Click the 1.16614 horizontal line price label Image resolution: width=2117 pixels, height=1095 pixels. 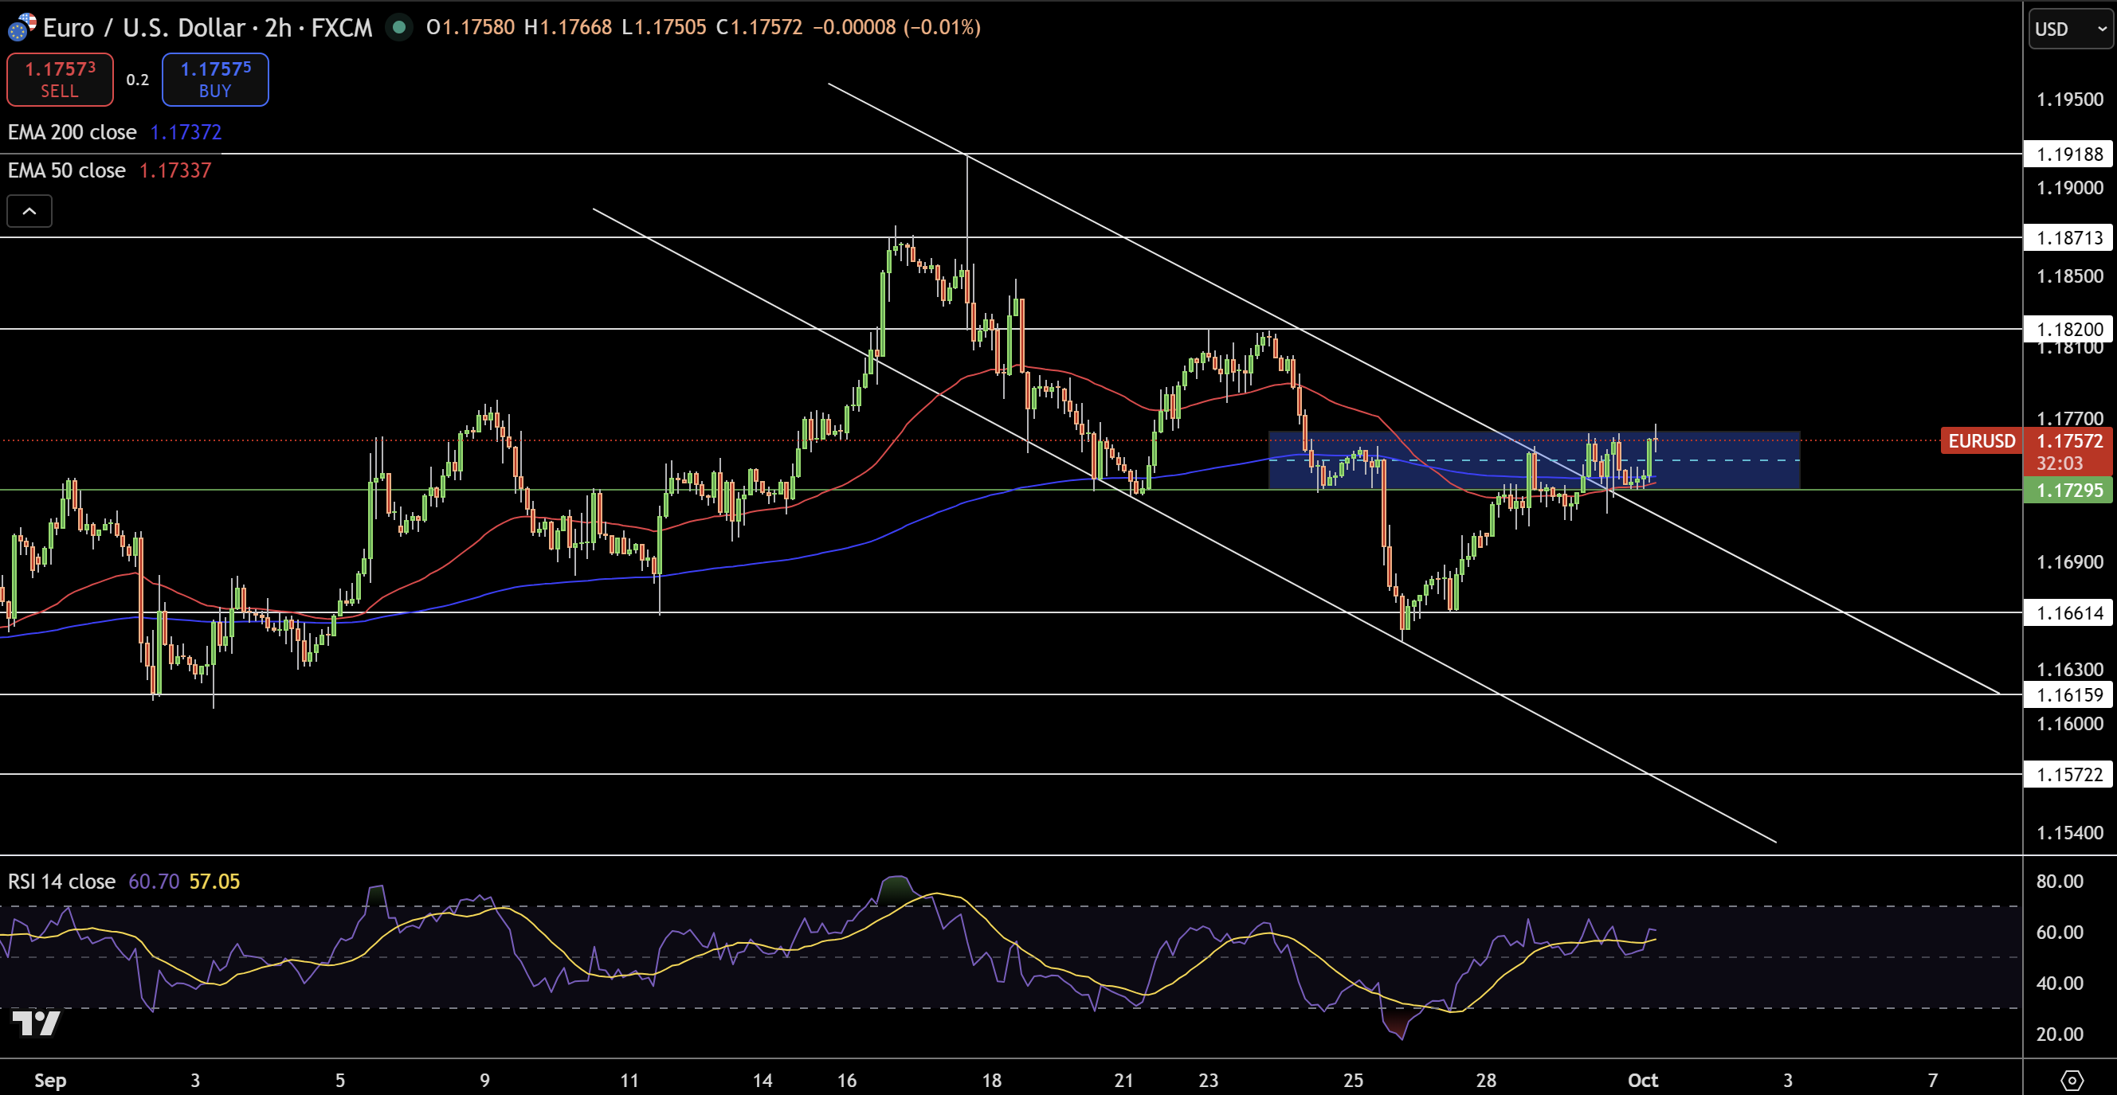[x=2068, y=613]
